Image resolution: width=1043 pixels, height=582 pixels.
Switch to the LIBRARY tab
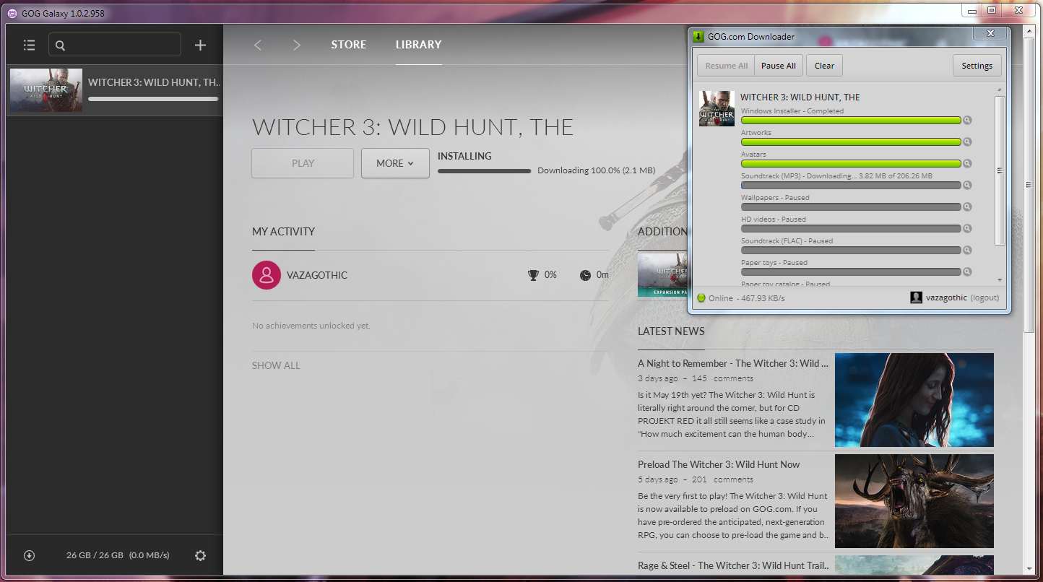[x=418, y=45]
